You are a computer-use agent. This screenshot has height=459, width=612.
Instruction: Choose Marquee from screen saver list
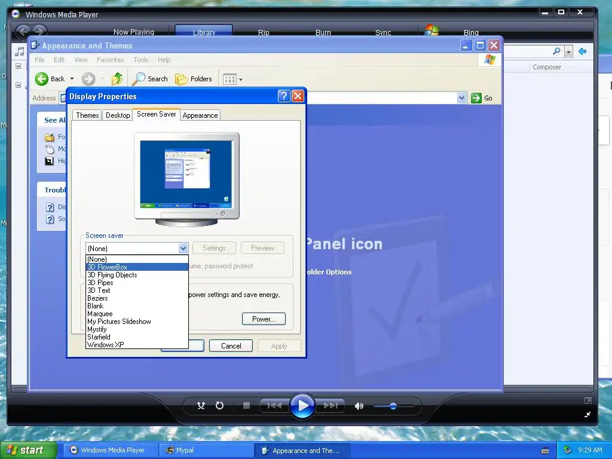point(137,314)
